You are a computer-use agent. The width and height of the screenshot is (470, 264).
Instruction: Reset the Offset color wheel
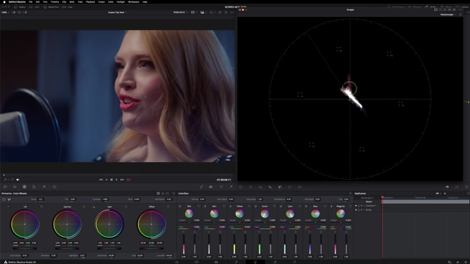point(168,207)
